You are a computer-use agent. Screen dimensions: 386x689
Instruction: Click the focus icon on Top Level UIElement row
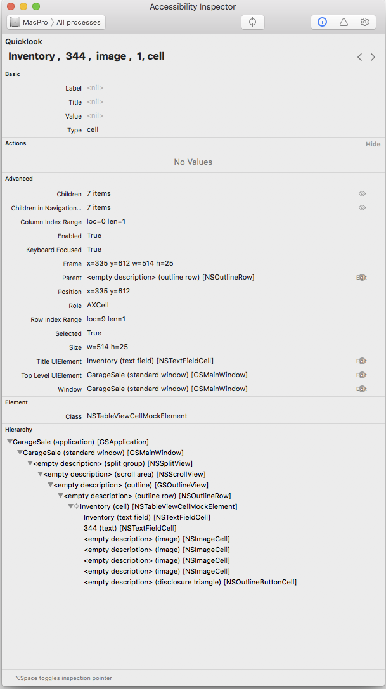361,375
